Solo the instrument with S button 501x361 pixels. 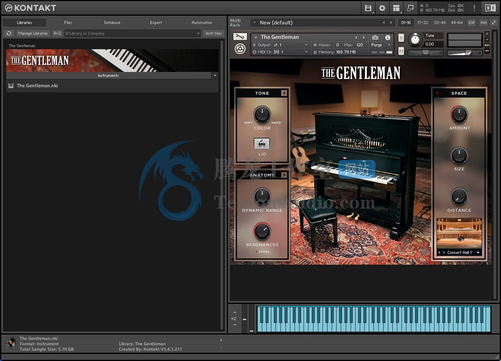point(401,38)
